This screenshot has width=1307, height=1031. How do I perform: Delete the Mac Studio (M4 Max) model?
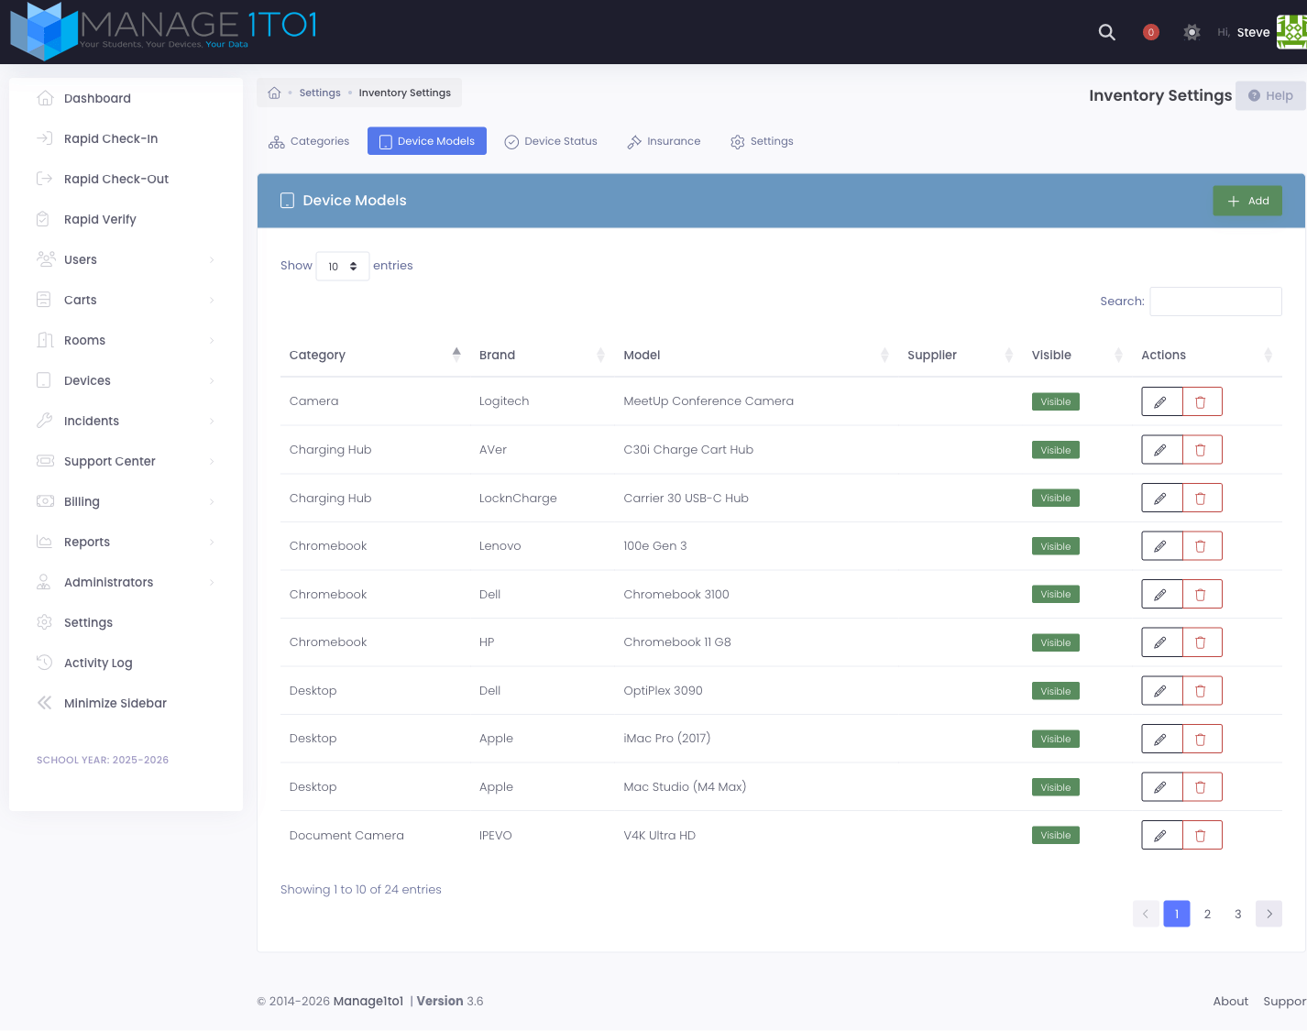(x=1202, y=787)
